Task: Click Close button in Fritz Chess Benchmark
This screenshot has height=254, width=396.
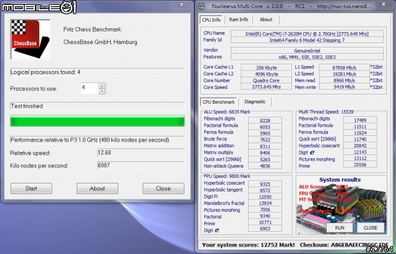Action: tap(163, 188)
